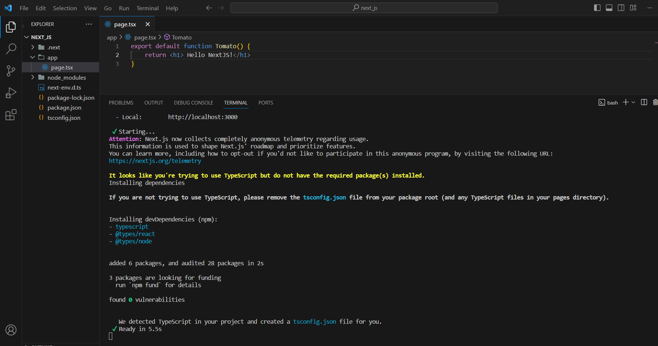658x346 pixels.
Task: Click the localhost:3000 link in terminal
Action: pos(203,117)
